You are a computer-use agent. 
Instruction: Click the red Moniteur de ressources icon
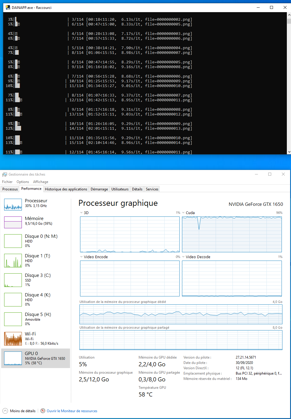(43, 411)
